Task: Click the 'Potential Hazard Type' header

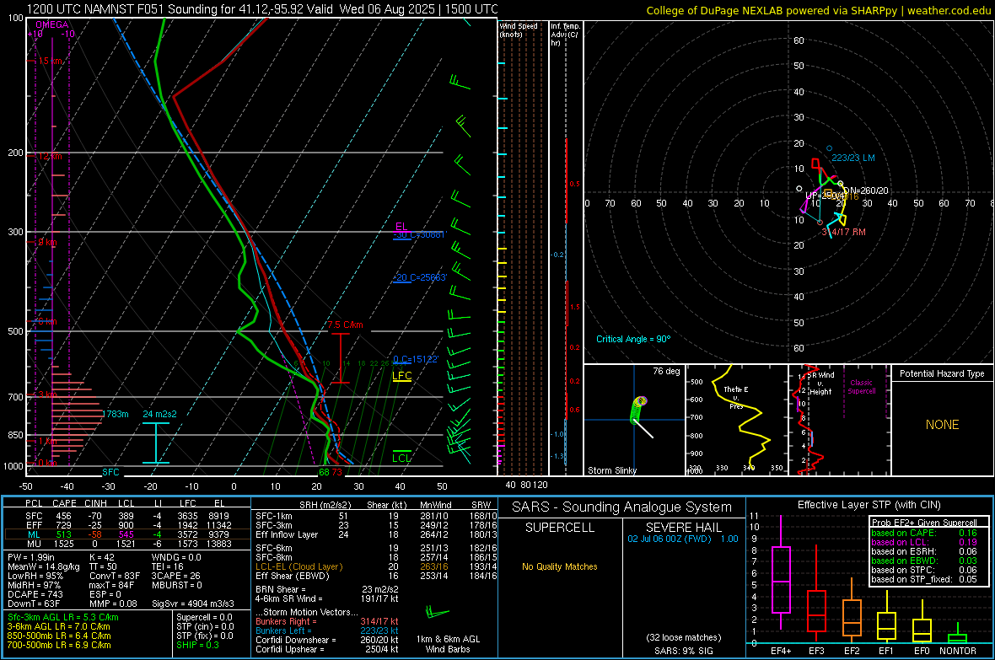Action: [x=942, y=373]
